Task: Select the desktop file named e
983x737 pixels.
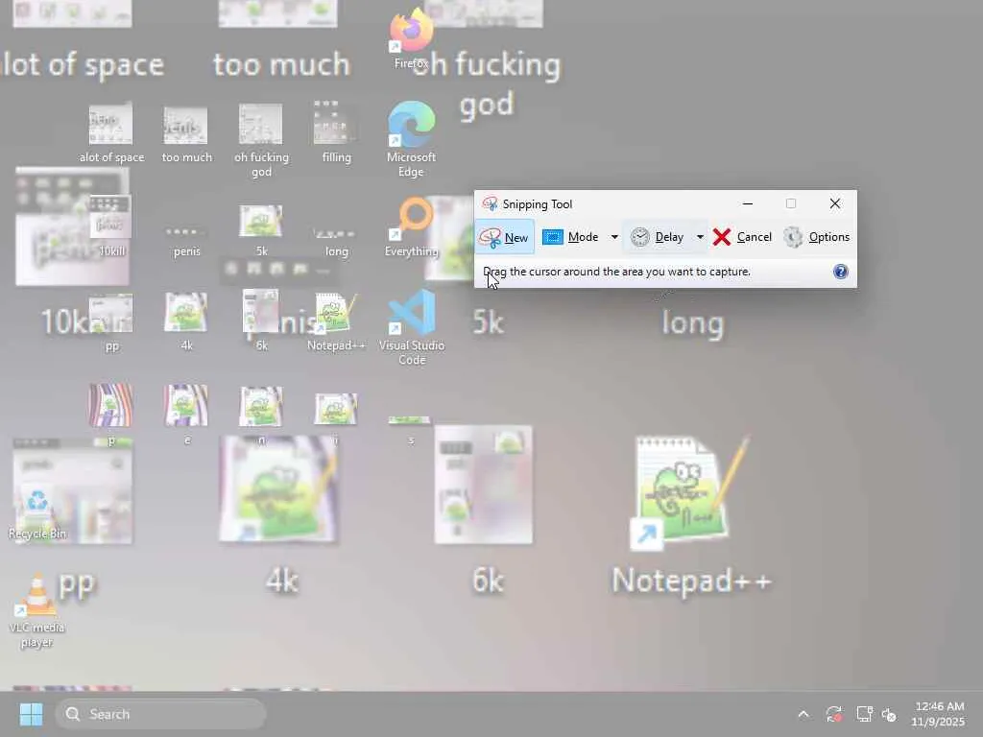Action: 186,415
